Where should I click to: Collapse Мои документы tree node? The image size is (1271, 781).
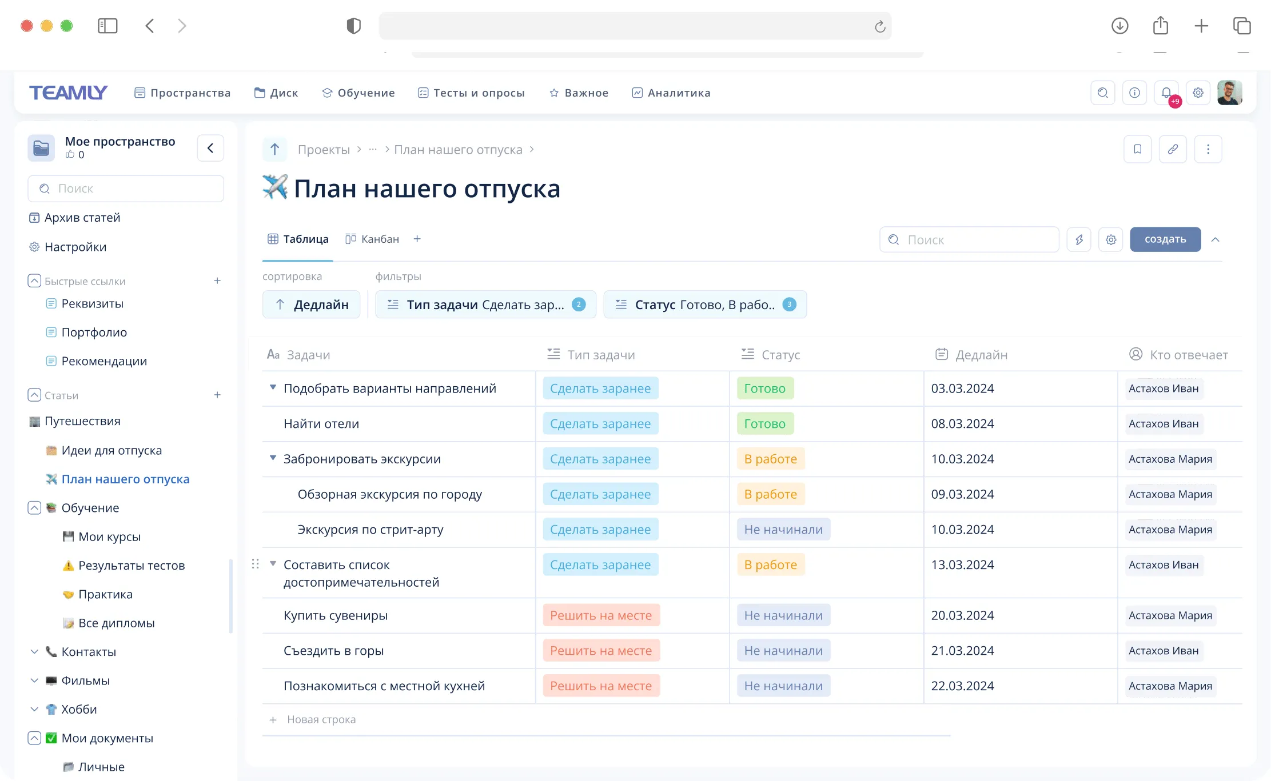click(34, 738)
